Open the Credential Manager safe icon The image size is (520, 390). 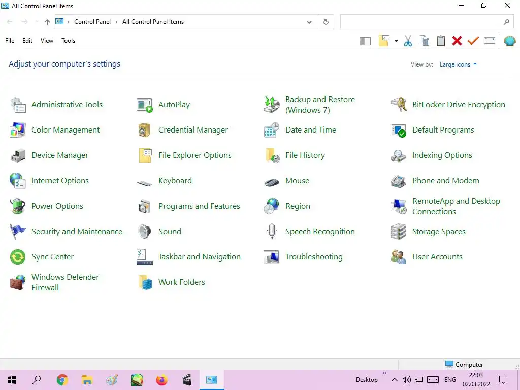(145, 130)
